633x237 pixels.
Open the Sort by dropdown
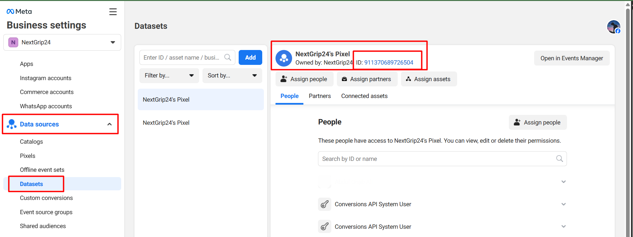click(232, 75)
